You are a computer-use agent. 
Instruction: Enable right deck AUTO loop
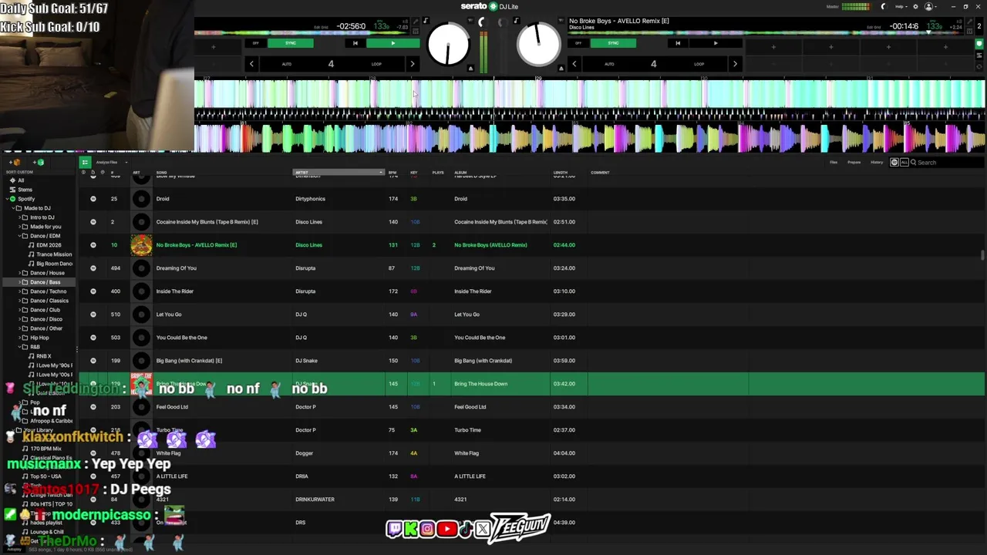[609, 64]
